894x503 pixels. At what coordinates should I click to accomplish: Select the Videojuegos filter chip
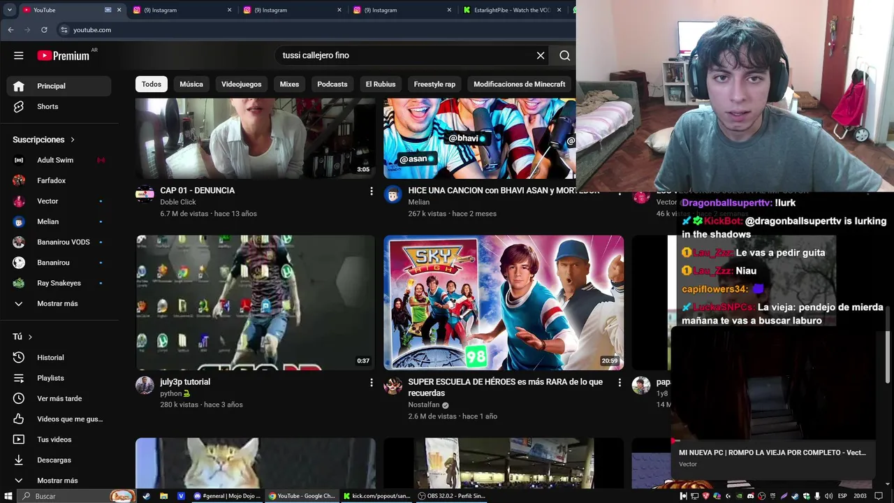pyautogui.click(x=242, y=84)
